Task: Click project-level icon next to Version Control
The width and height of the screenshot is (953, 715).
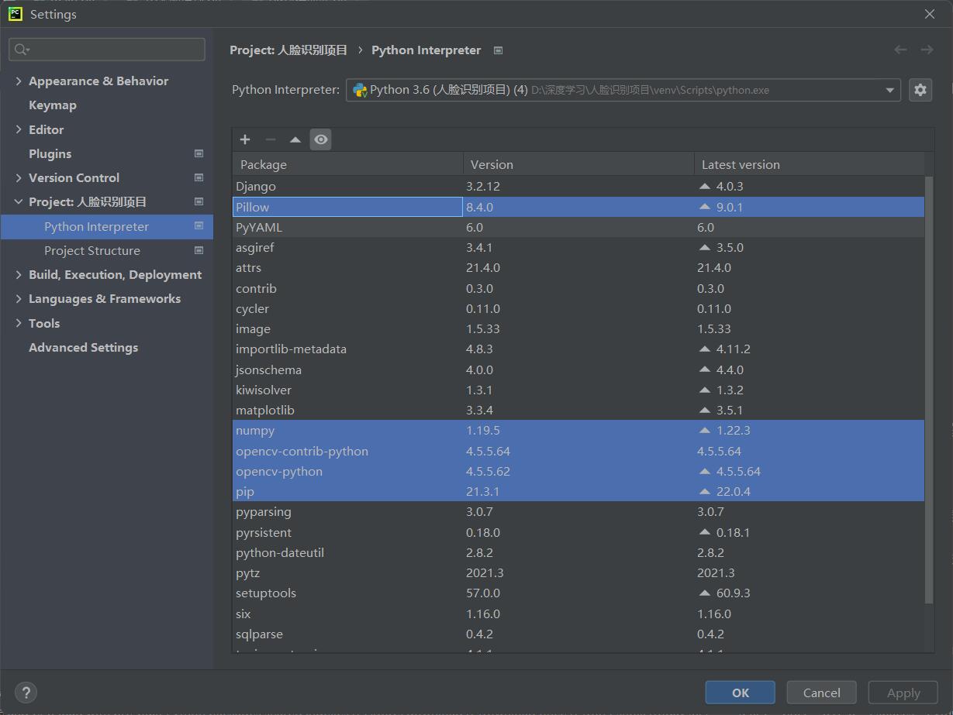Action: click(x=199, y=177)
